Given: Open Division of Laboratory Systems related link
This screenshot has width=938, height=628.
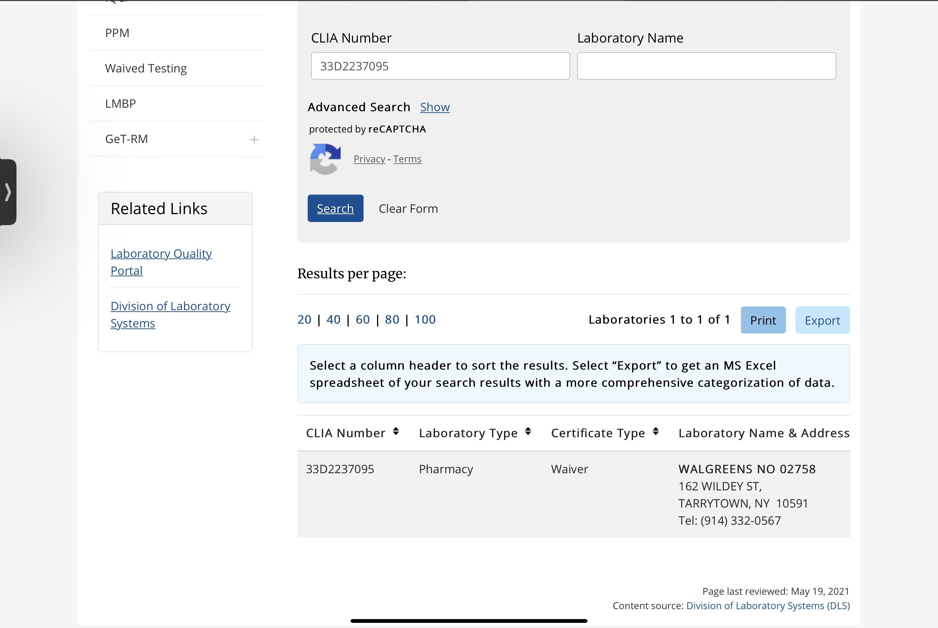Looking at the screenshot, I should (x=170, y=314).
